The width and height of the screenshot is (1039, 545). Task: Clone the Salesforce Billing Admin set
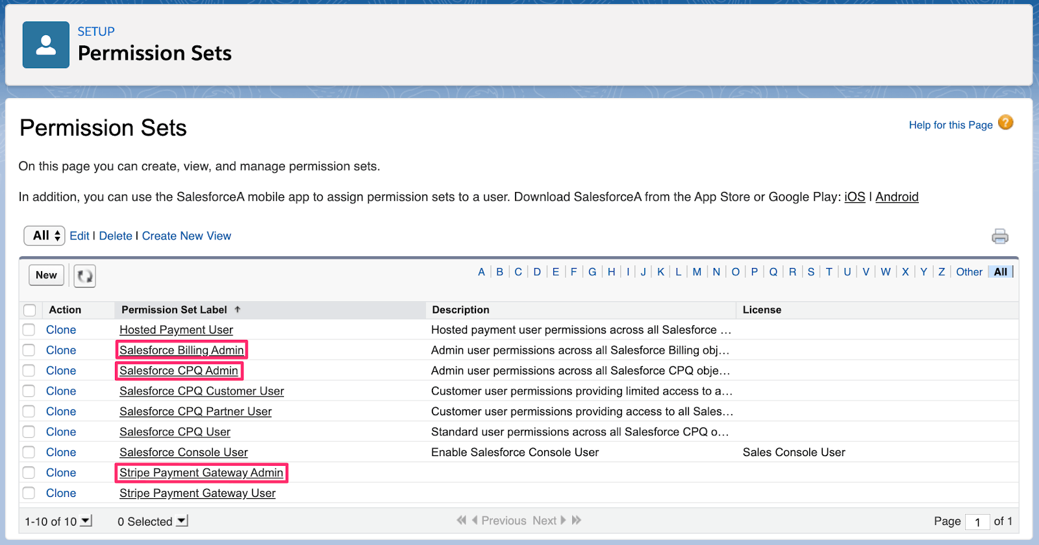pyautogui.click(x=61, y=350)
